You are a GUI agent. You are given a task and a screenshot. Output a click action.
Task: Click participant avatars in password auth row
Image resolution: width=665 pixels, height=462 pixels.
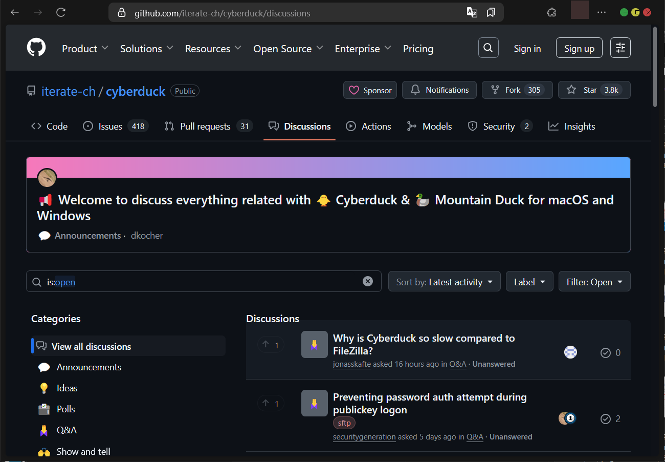point(567,418)
